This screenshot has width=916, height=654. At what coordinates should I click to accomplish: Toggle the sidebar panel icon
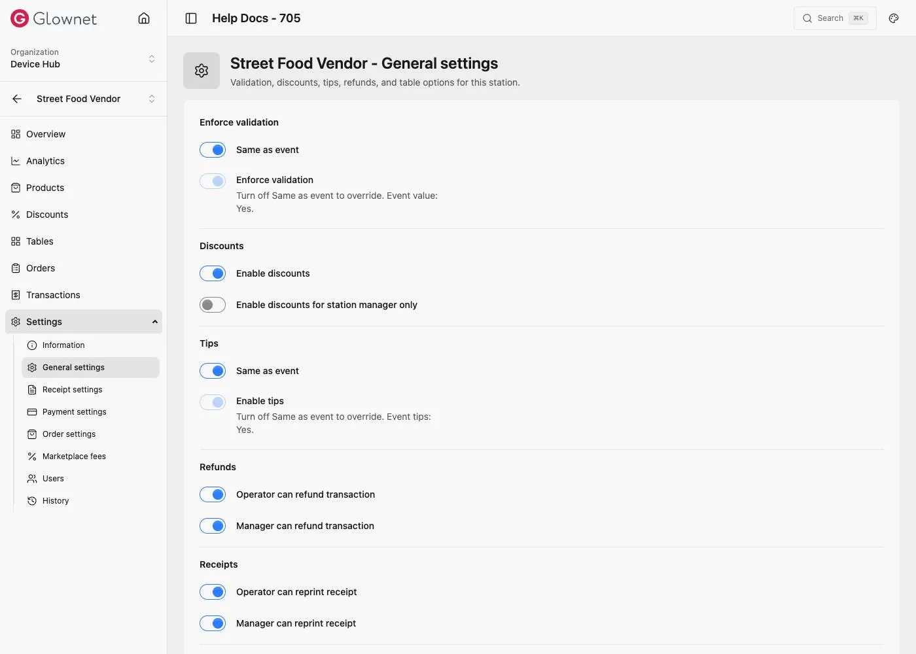(x=191, y=18)
